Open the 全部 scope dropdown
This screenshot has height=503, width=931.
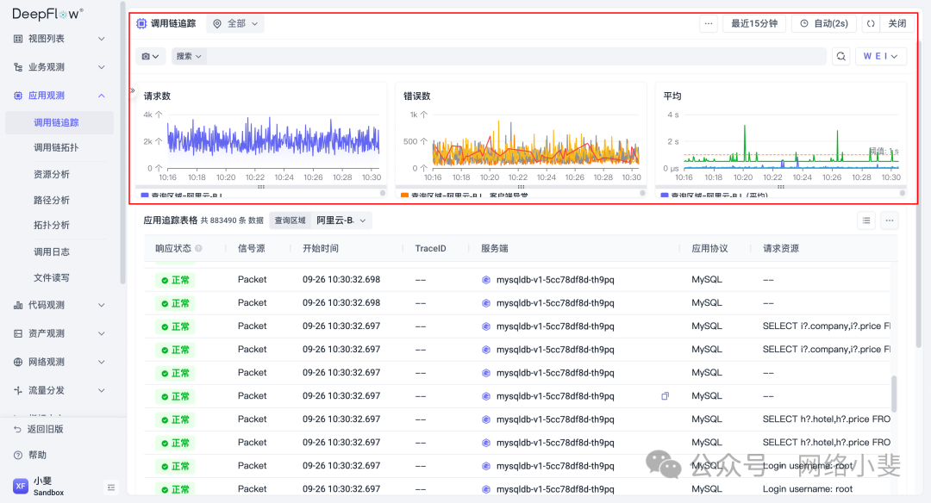pos(235,24)
